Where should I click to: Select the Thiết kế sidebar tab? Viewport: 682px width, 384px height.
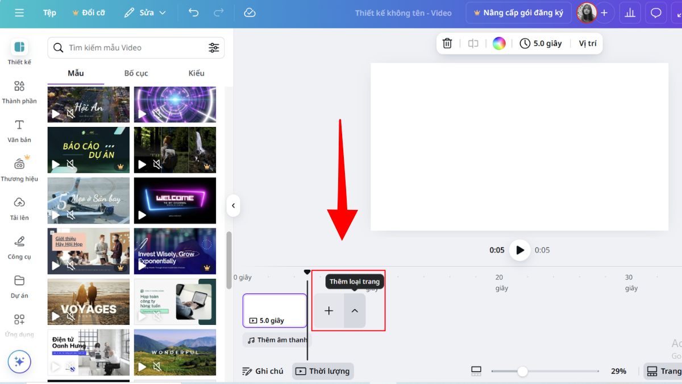pos(19,52)
